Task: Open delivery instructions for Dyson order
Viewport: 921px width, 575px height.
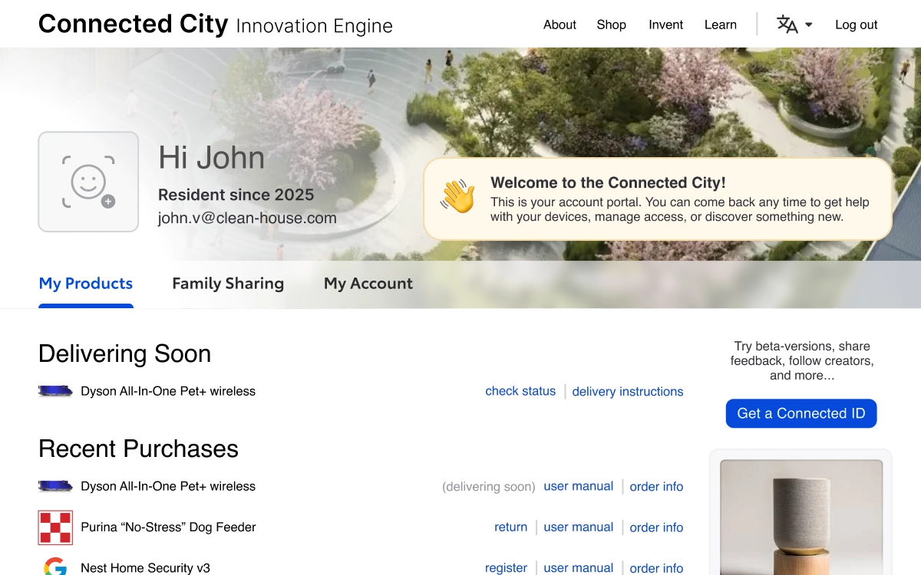Action: point(628,392)
